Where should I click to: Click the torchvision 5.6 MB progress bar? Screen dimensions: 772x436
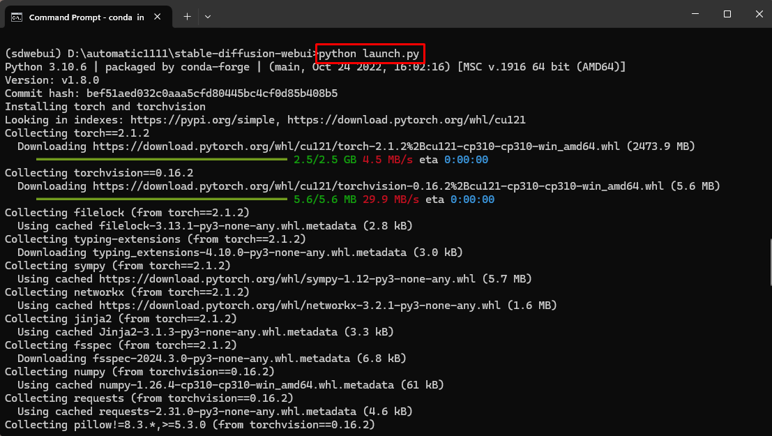tap(162, 200)
